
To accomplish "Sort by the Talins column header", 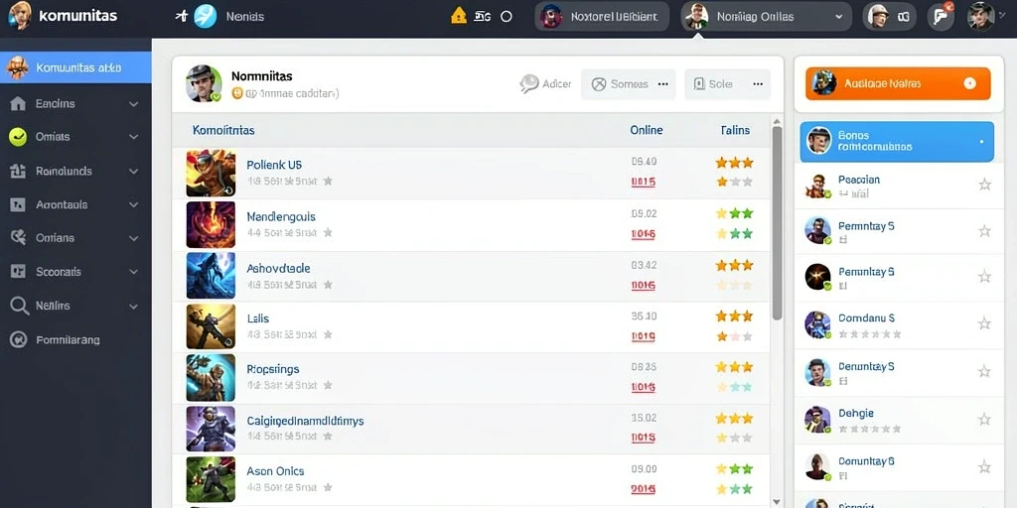I will [735, 130].
